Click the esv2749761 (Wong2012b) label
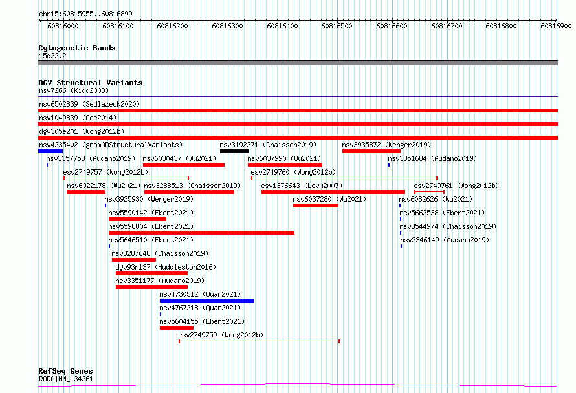The width and height of the screenshot is (576, 393). coord(456,186)
